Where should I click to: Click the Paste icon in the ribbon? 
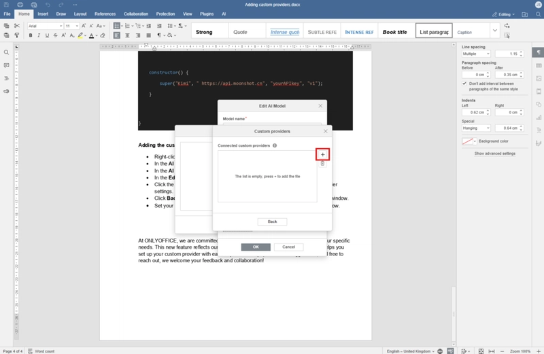point(6,35)
